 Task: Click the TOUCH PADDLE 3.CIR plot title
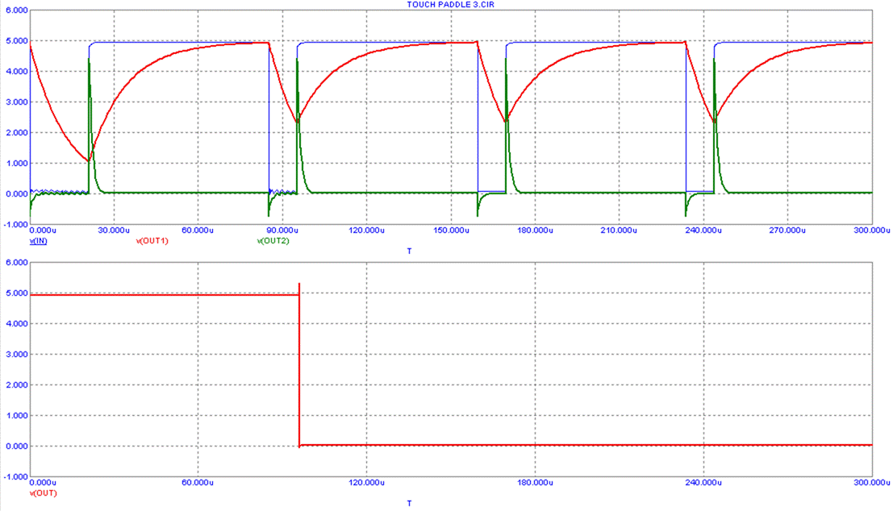(446, 4)
